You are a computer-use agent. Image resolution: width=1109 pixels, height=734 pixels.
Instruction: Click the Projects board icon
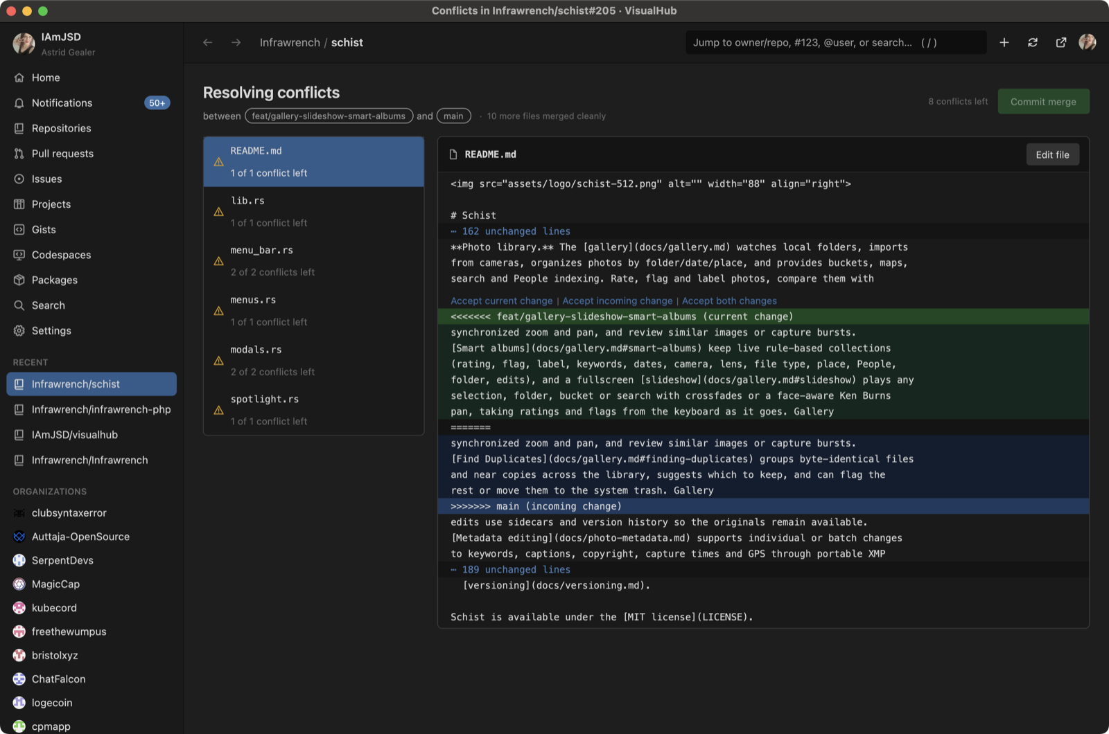pos(19,204)
